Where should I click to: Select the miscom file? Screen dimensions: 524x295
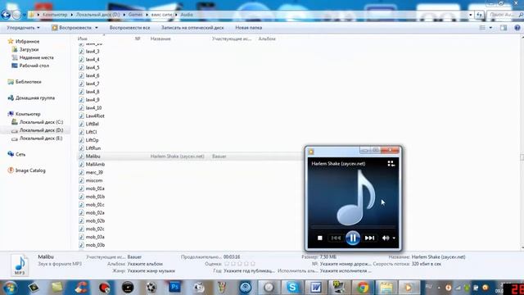pos(94,180)
